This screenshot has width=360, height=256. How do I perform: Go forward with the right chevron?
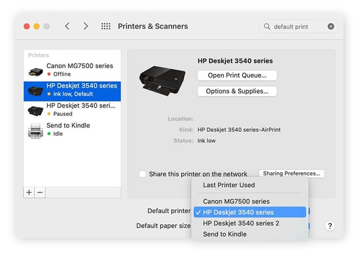[x=85, y=26]
